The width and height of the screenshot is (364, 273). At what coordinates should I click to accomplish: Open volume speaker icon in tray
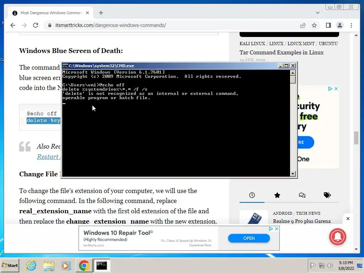330,265
